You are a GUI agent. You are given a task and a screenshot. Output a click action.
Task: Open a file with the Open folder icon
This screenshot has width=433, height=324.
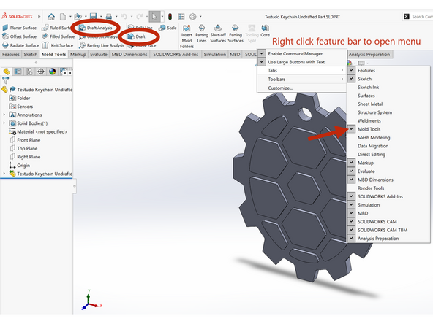click(x=78, y=17)
